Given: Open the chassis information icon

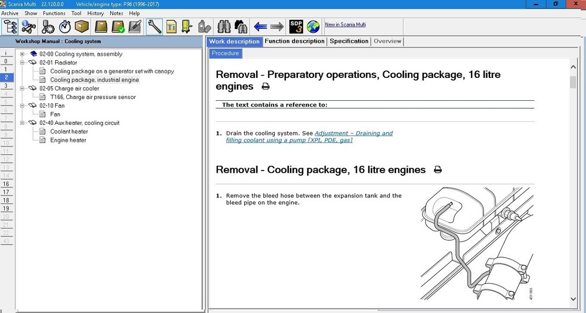Looking at the screenshot, I should click(x=29, y=26).
